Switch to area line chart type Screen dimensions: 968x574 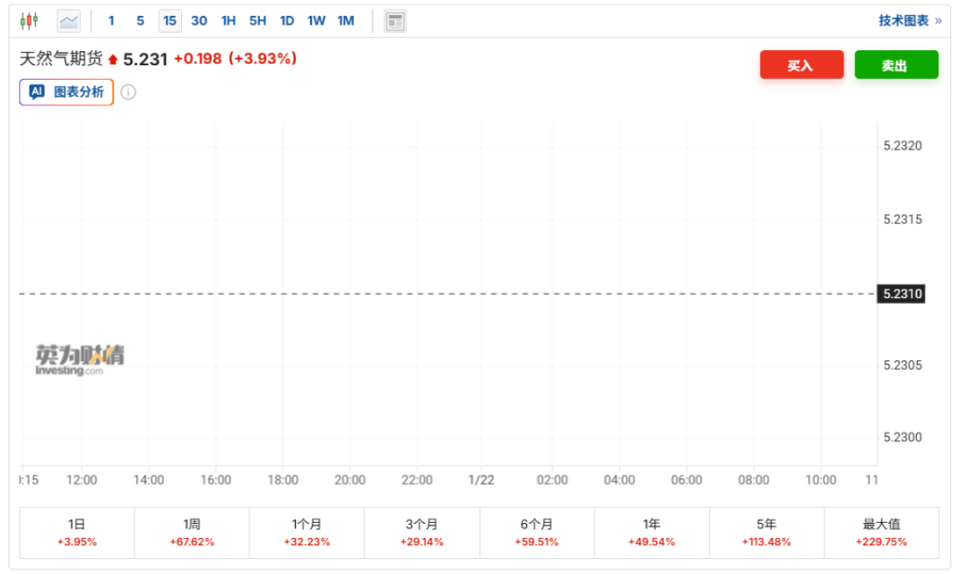(69, 21)
